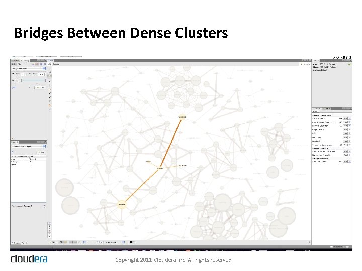This screenshot has height=271, width=362.
Task: Click the ranking Apply button
Action: pyautogui.click(x=40, y=88)
